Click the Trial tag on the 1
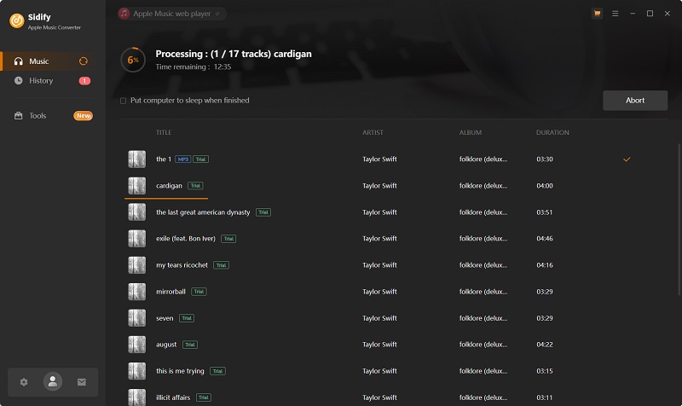Screen dimensions: 682x406 pos(200,159)
